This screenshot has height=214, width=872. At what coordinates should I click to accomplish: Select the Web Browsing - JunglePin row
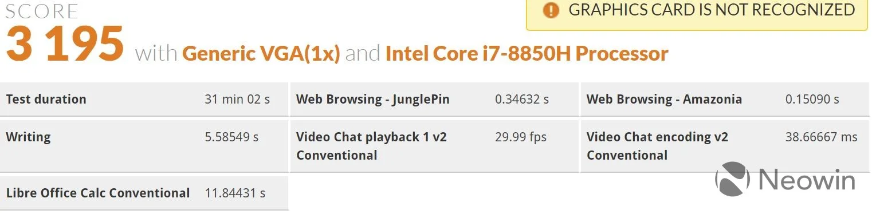point(434,100)
